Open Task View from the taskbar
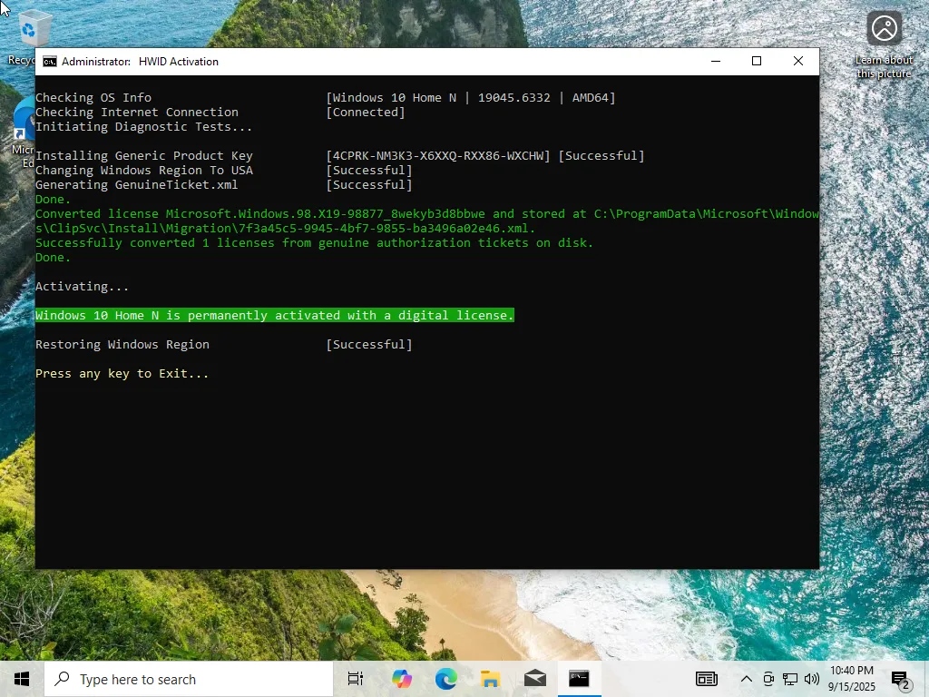The width and height of the screenshot is (929, 697). pos(356,679)
